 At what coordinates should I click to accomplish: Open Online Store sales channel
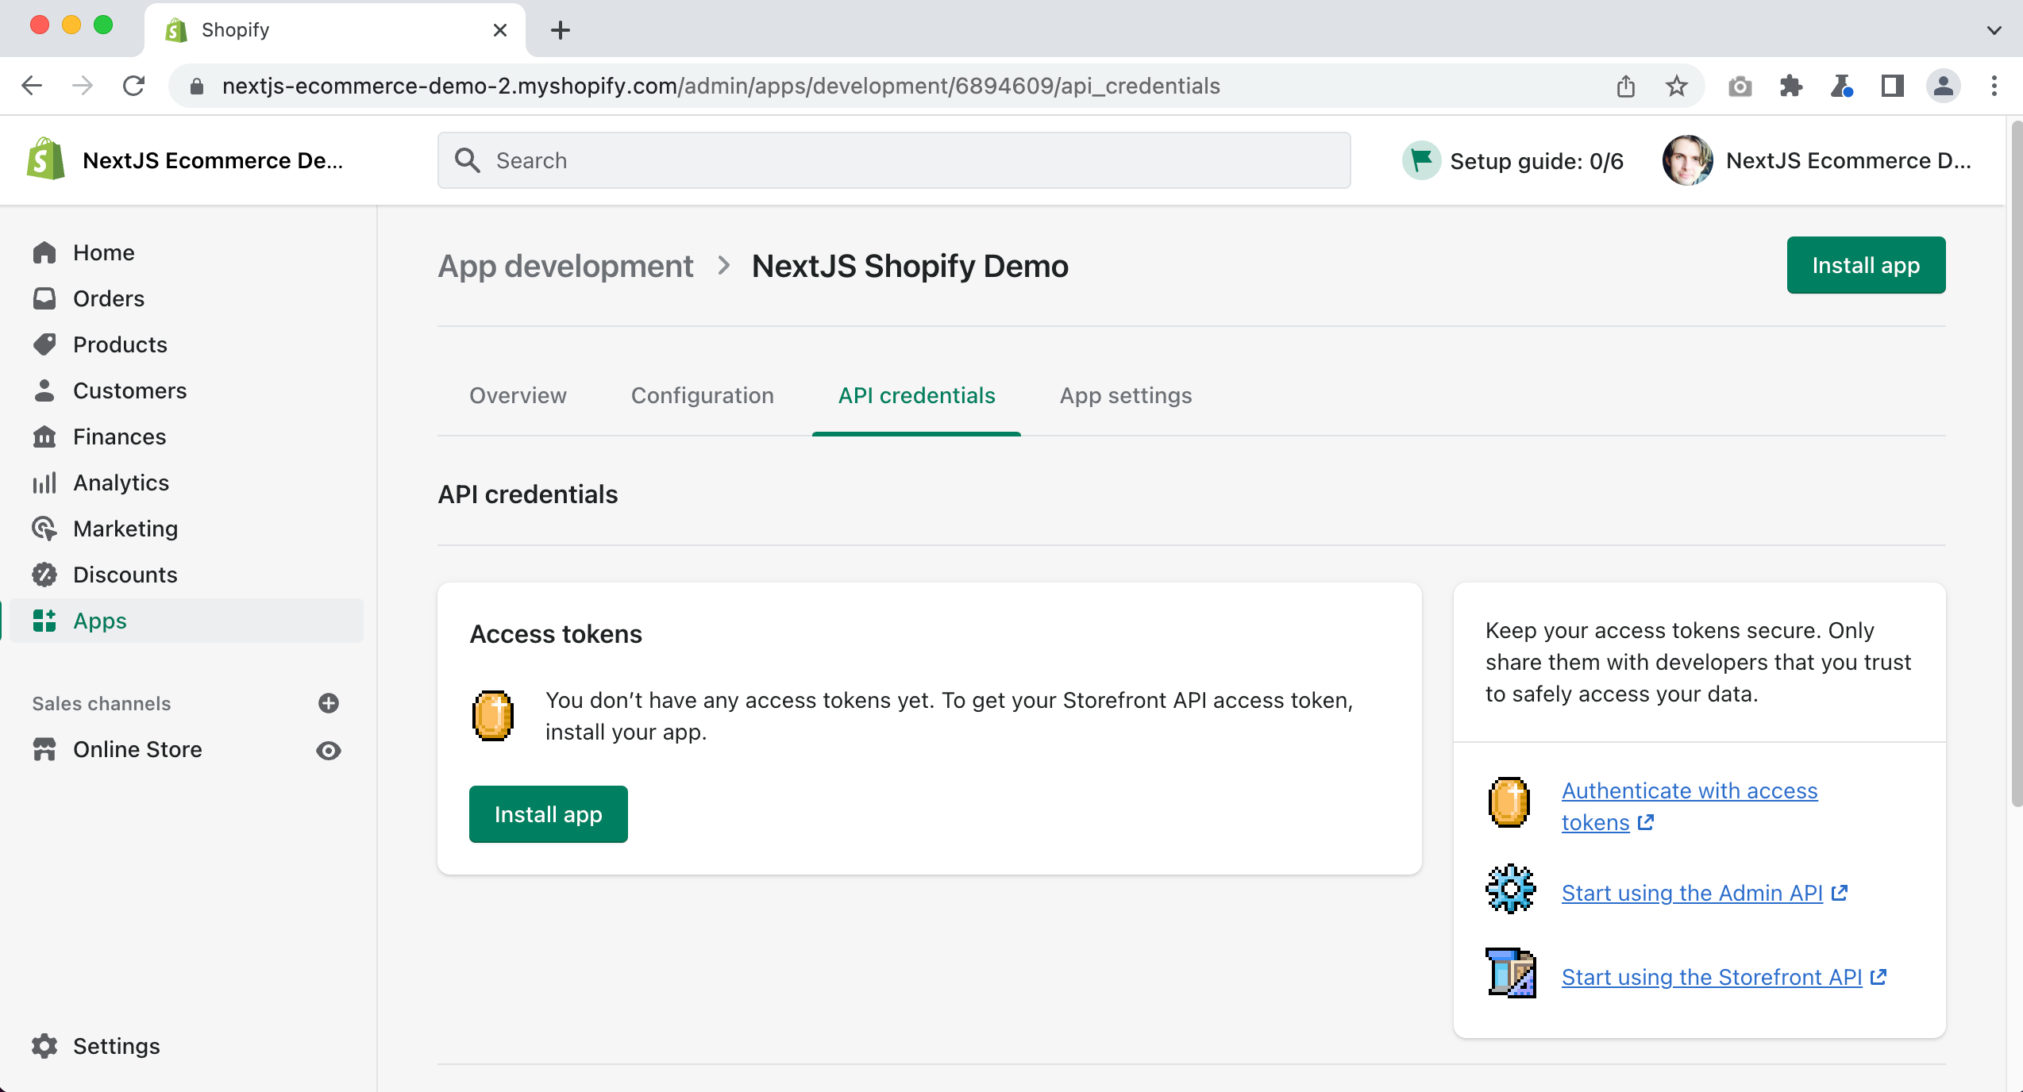(137, 749)
